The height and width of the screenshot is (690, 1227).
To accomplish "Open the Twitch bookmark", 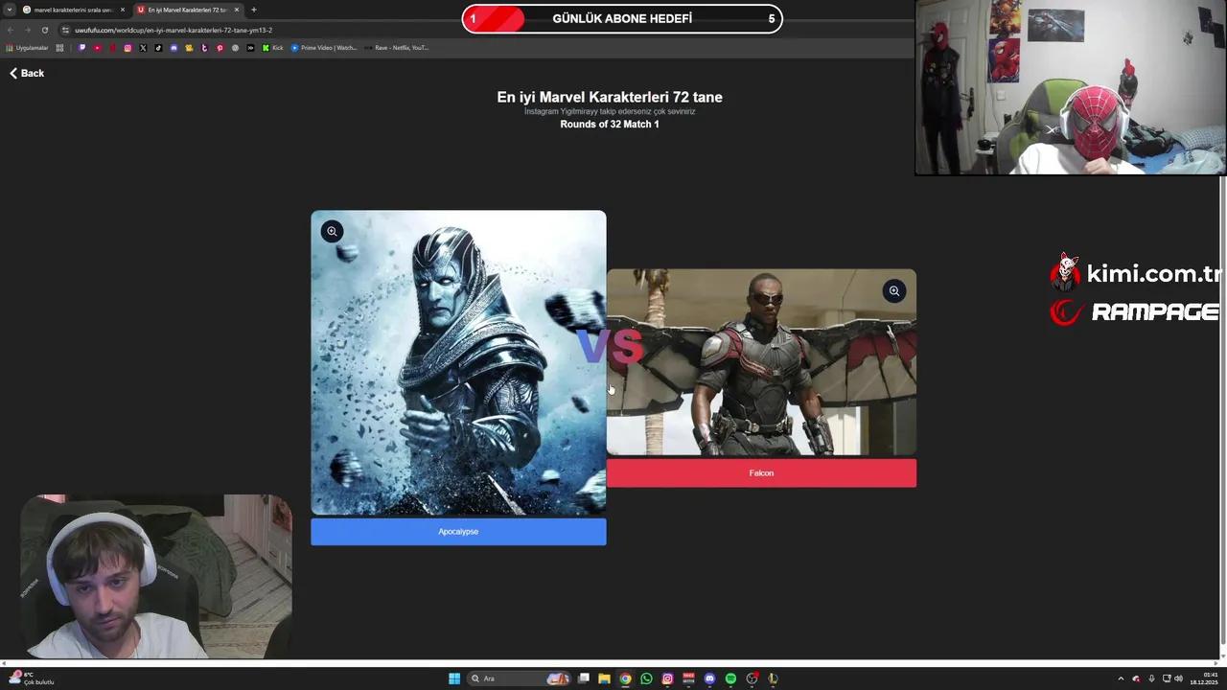I will pos(81,47).
